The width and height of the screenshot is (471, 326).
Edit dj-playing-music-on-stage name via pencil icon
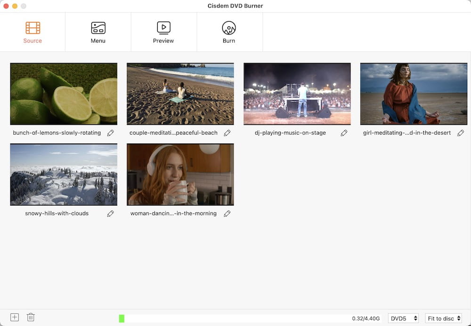point(344,133)
